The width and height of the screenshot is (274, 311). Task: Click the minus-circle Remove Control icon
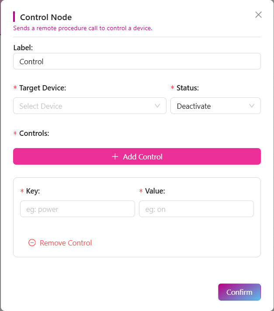coord(32,243)
